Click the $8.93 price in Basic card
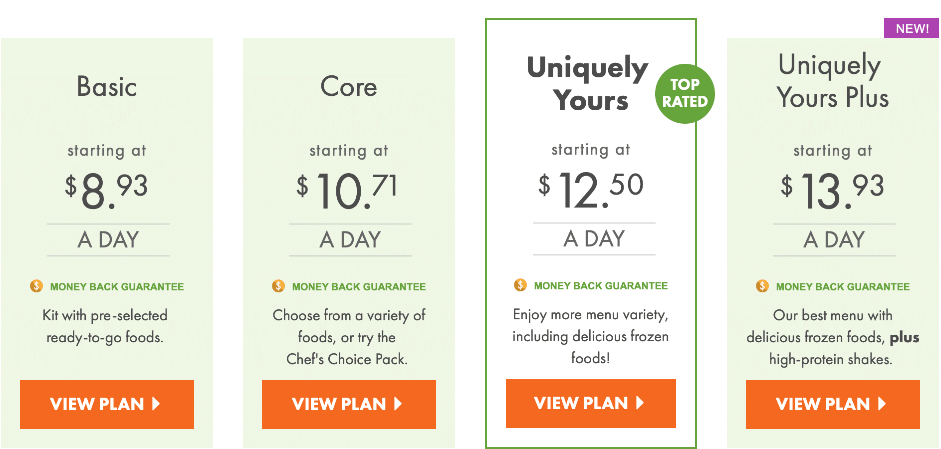The width and height of the screenshot is (941, 449). (x=107, y=191)
